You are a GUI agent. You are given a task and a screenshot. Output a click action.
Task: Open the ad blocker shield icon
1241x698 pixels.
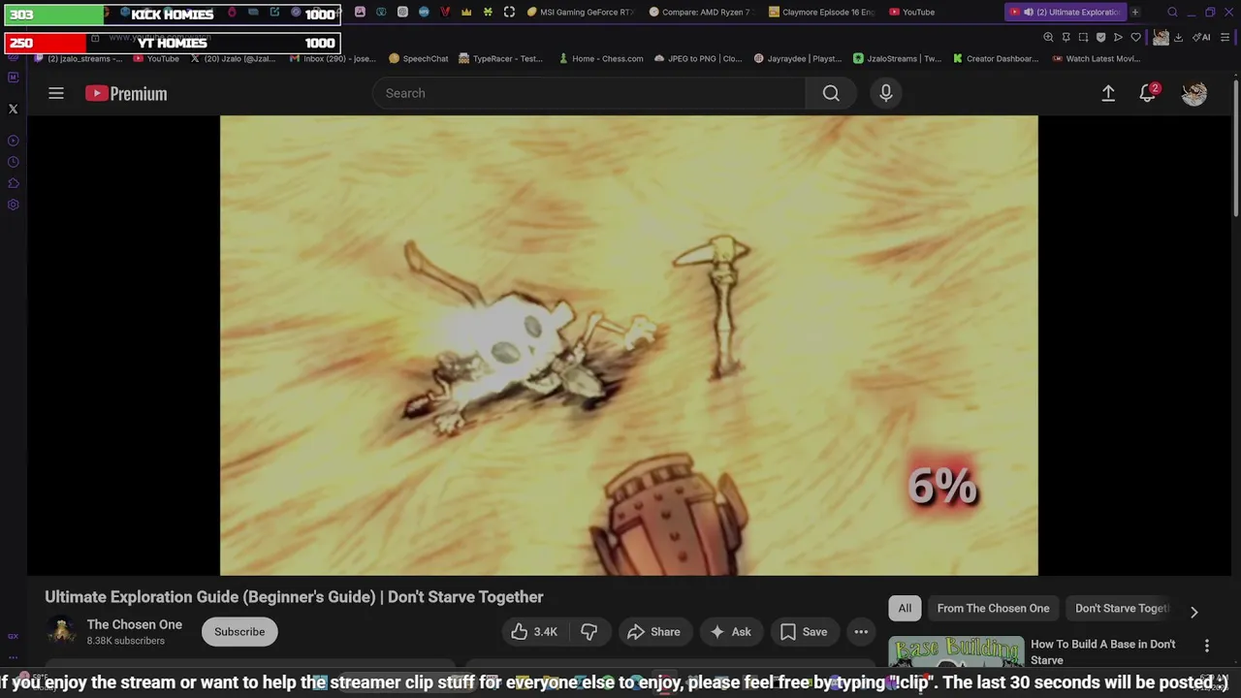(1100, 37)
